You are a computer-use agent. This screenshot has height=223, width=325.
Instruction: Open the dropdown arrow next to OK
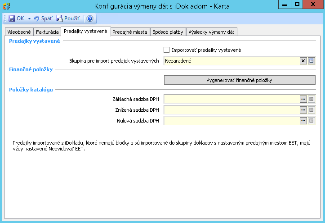(29, 18)
